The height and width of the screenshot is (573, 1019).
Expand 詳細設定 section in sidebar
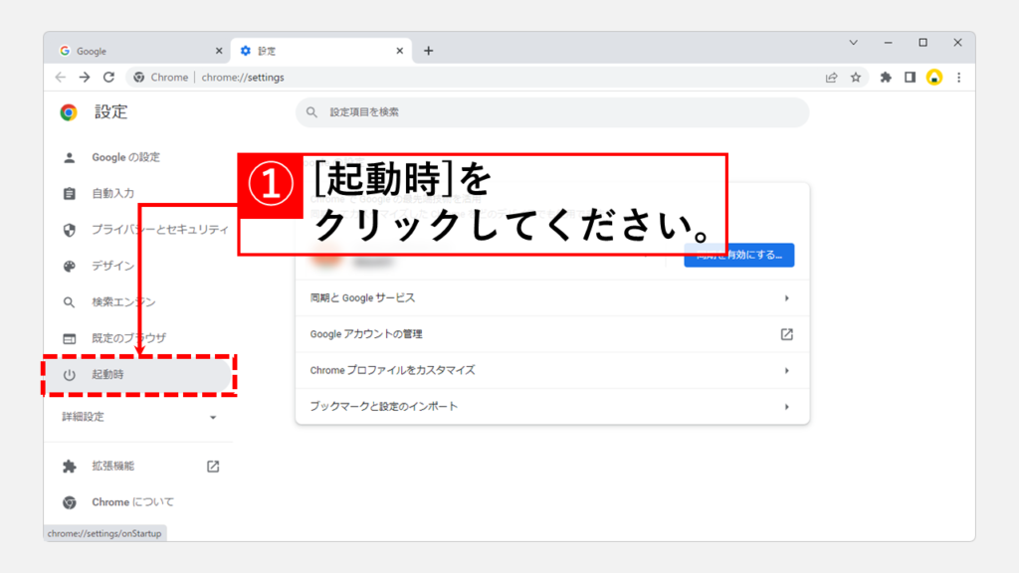pyautogui.click(x=138, y=417)
